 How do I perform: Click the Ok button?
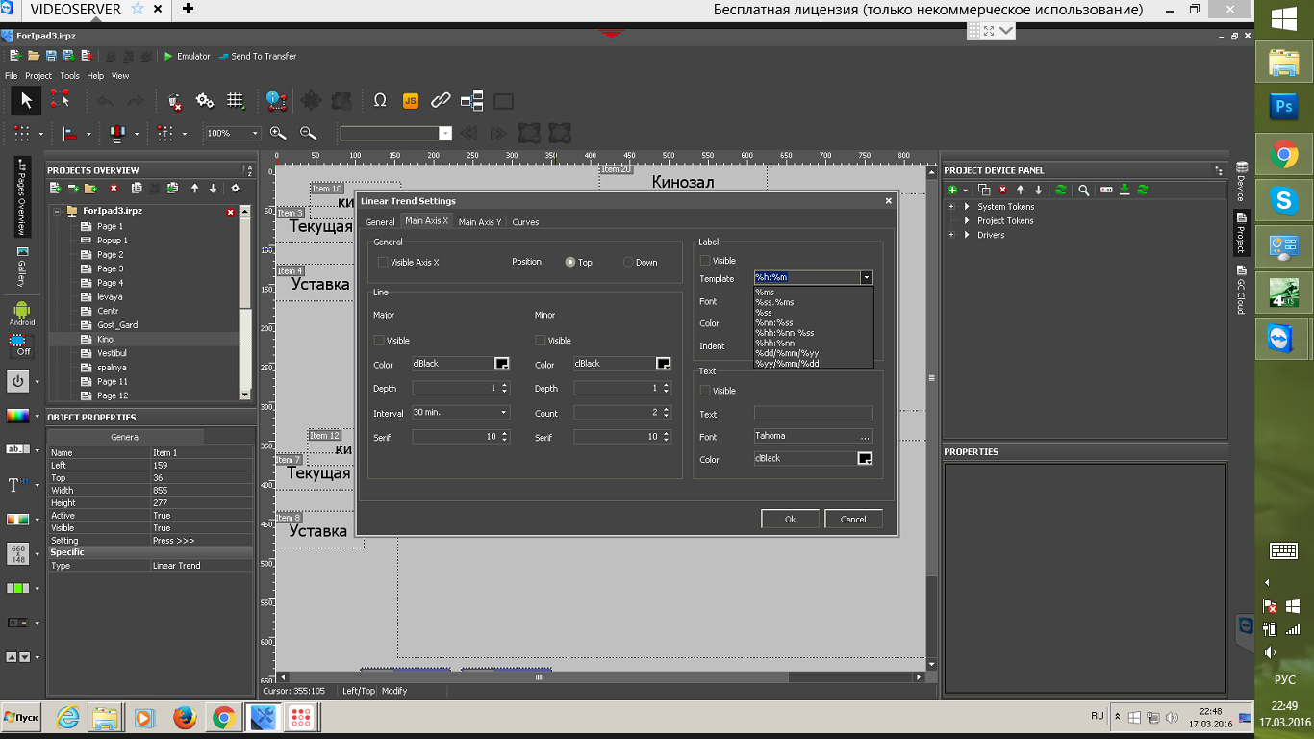coord(790,519)
